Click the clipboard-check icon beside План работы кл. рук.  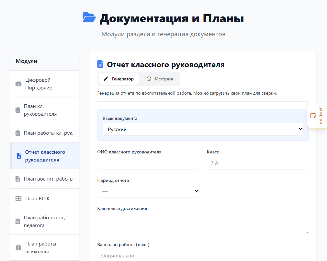point(18,133)
